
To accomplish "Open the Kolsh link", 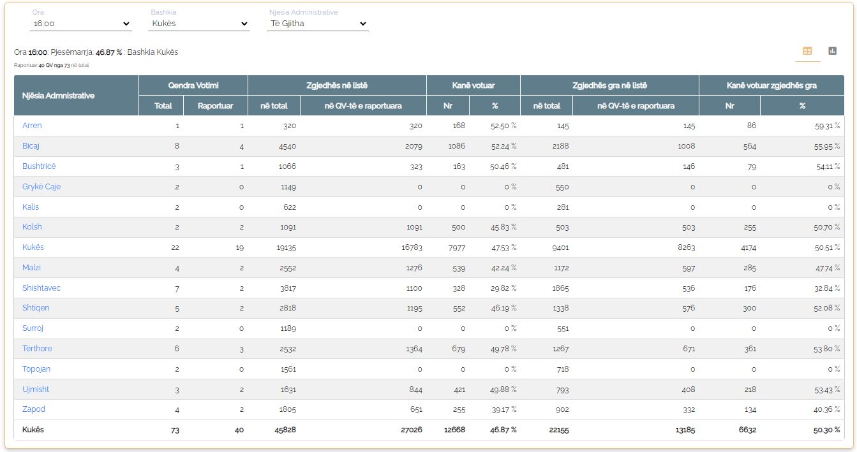I will point(32,227).
